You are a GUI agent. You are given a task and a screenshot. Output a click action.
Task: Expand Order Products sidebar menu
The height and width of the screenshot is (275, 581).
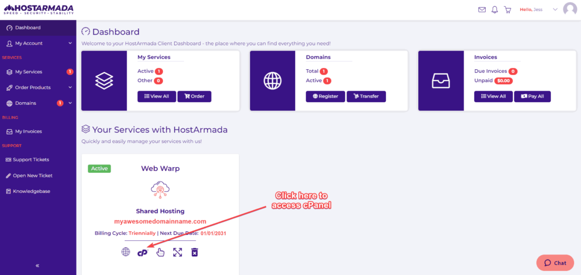point(38,88)
